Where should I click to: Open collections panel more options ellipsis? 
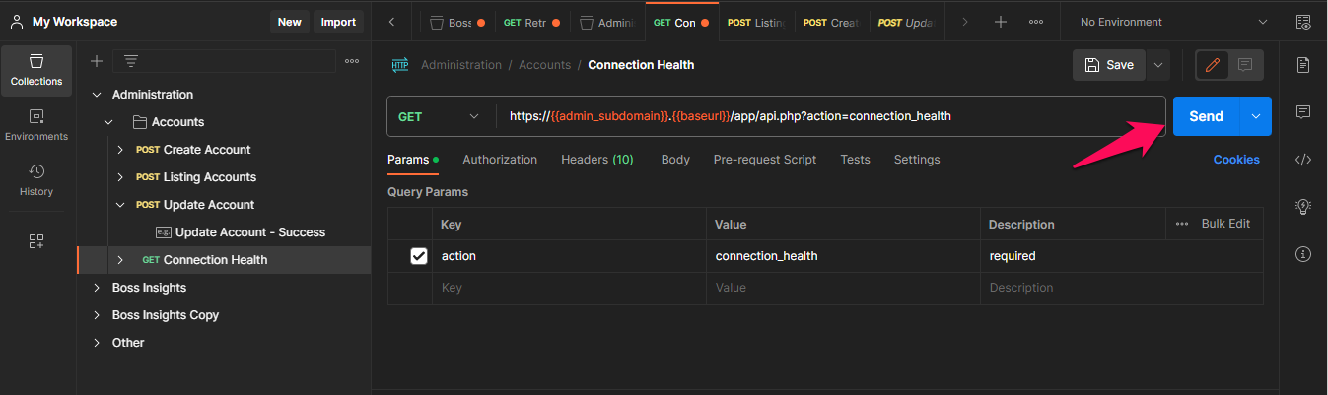point(352,61)
